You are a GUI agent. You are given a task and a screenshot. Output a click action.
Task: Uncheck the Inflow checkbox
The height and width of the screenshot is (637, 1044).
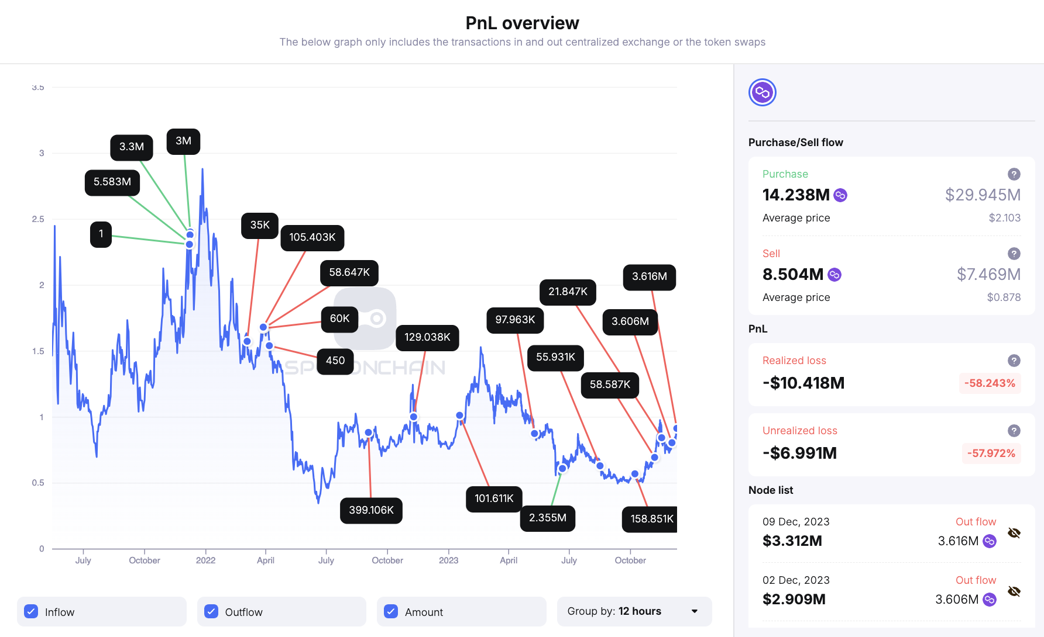click(30, 611)
